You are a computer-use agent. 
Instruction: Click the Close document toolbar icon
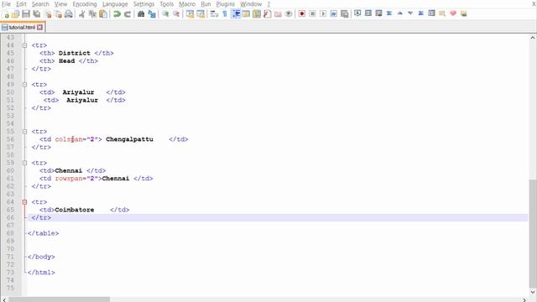coord(48,14)
